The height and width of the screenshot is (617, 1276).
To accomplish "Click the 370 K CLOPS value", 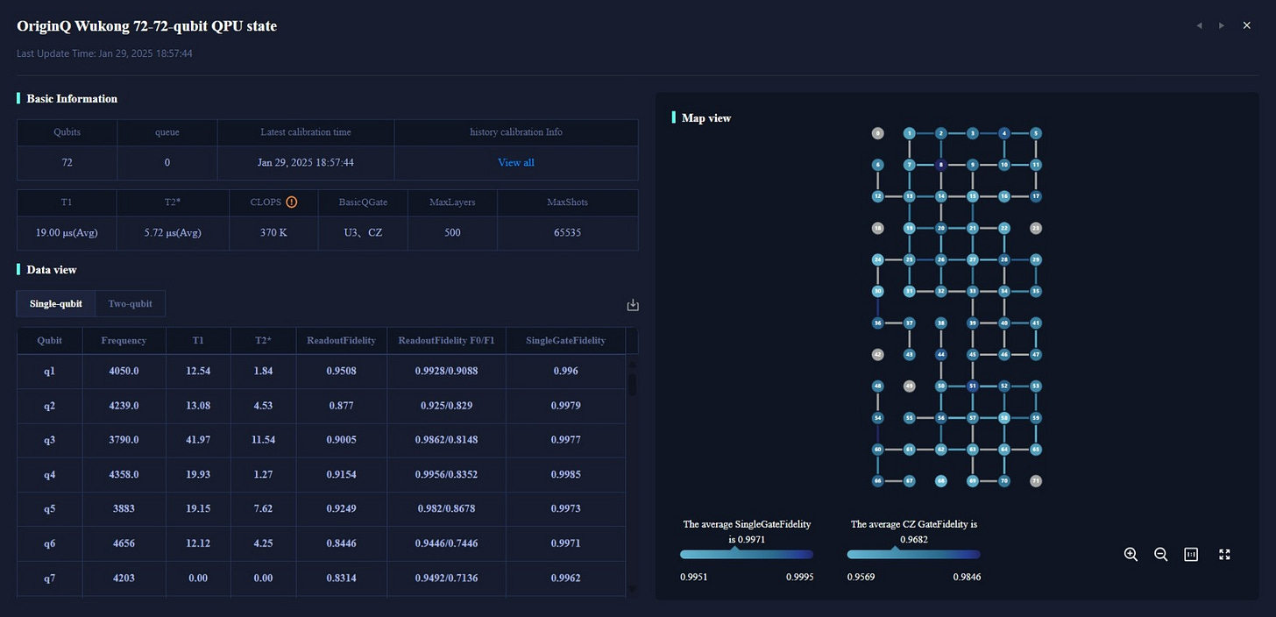I will point(273,233).
